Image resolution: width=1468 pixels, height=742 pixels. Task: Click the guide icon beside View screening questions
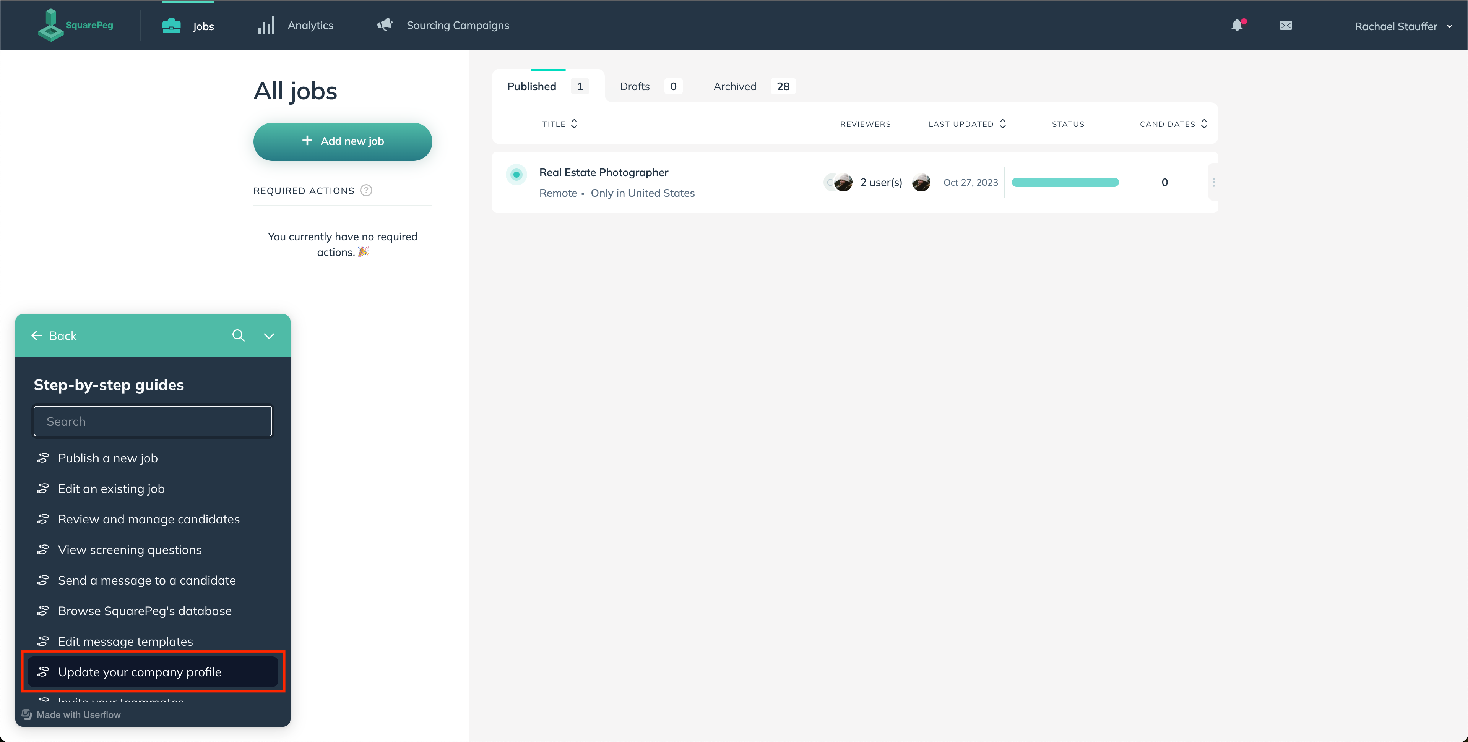click(x=43, y=549)
